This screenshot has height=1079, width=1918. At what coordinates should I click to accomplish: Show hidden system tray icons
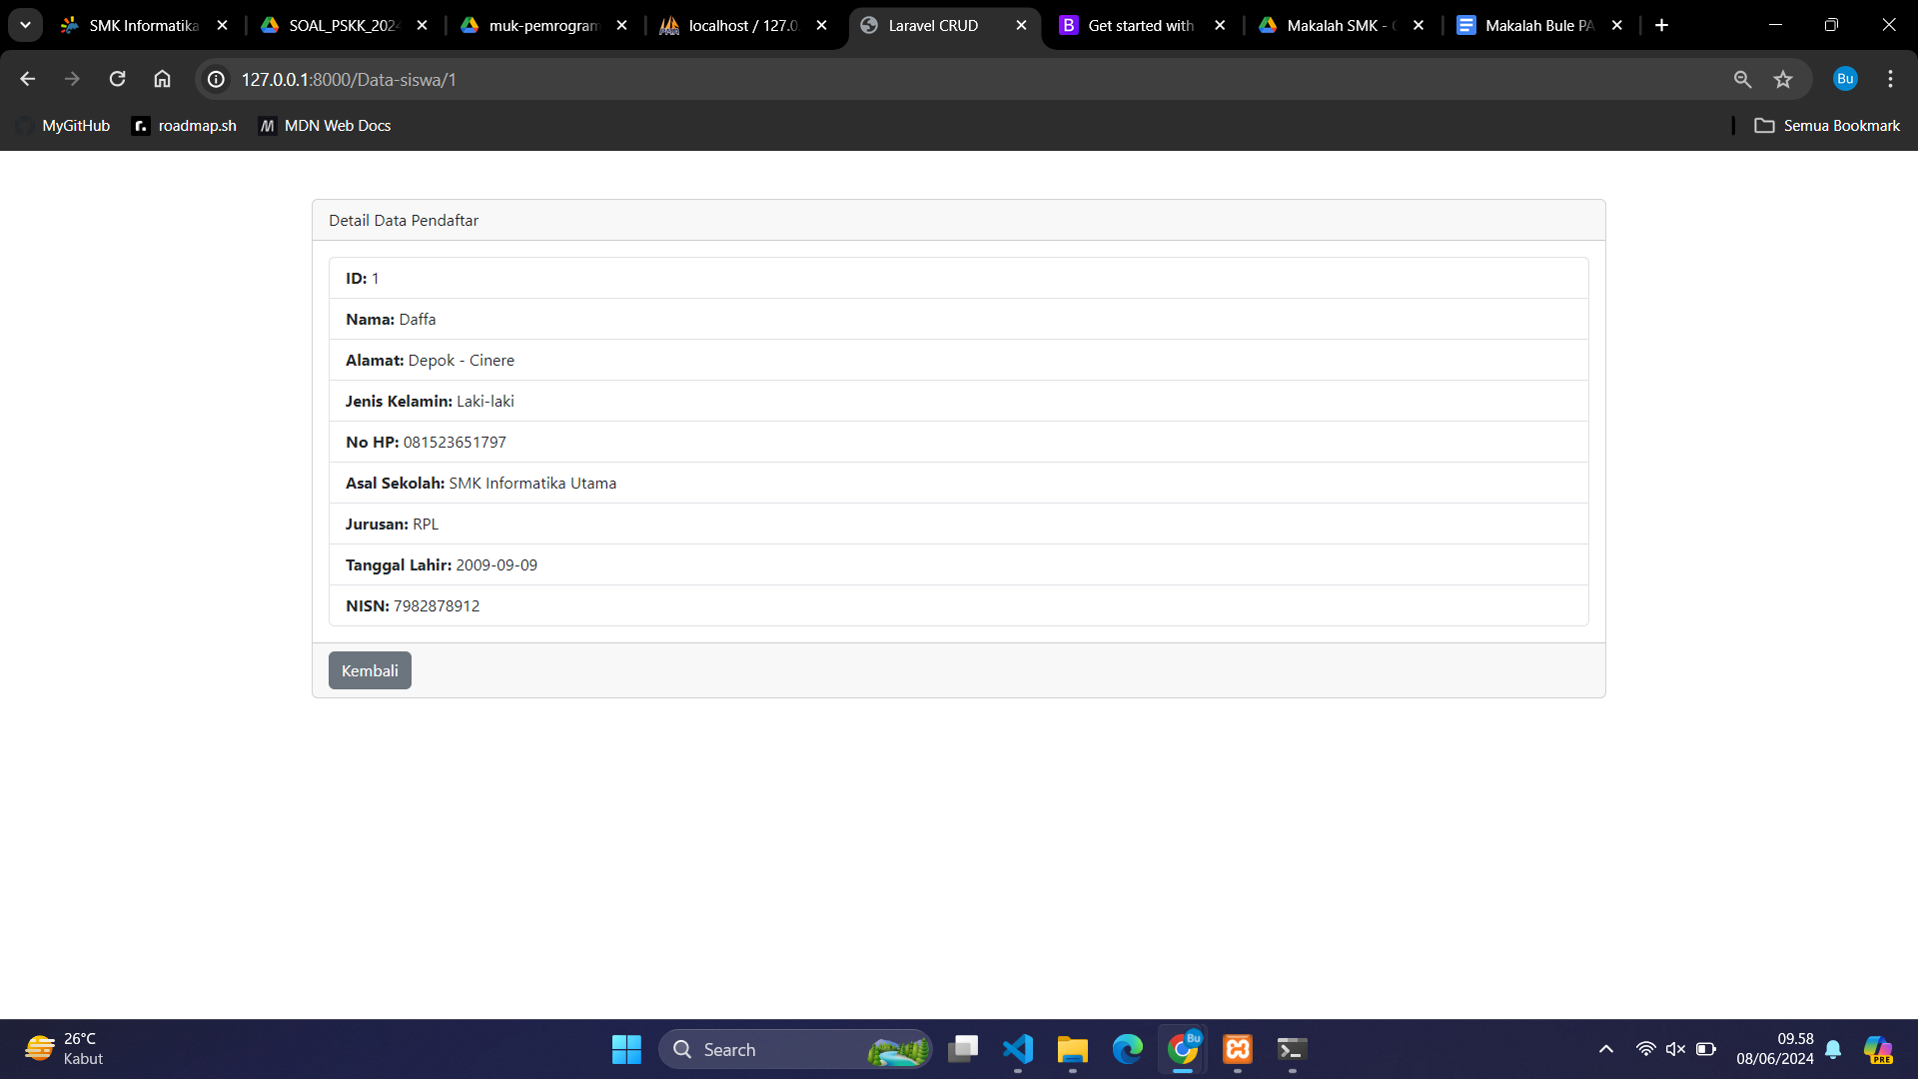(1605, 1049)
